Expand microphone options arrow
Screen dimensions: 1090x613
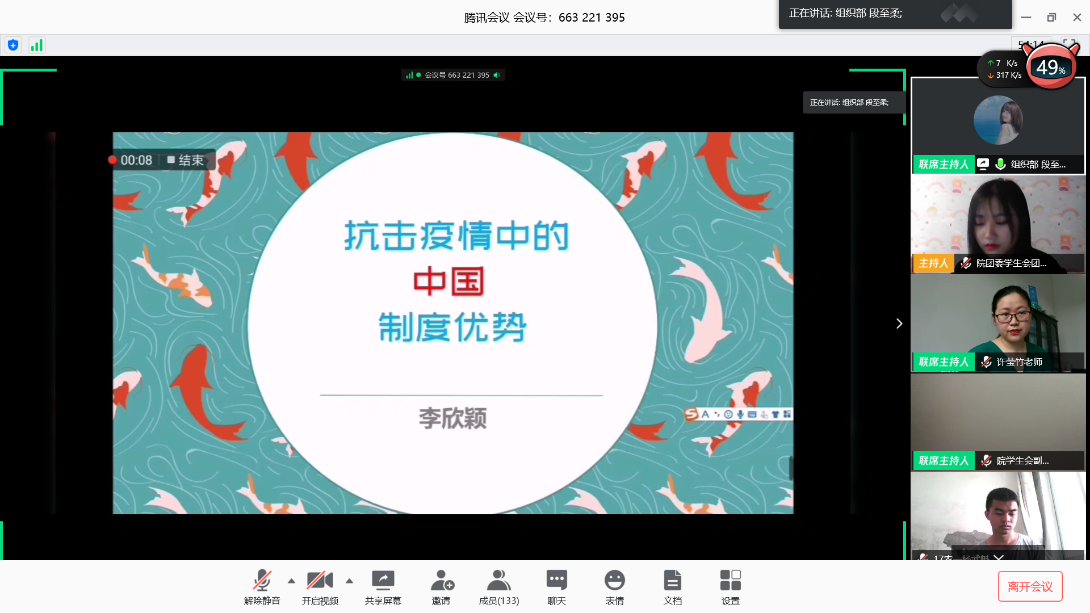(x=292, y=581)
